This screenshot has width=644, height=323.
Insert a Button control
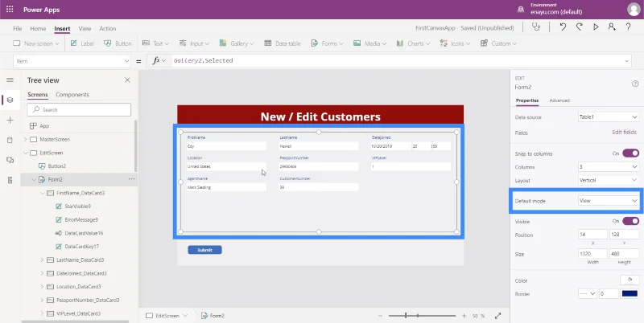coord(118,43)
